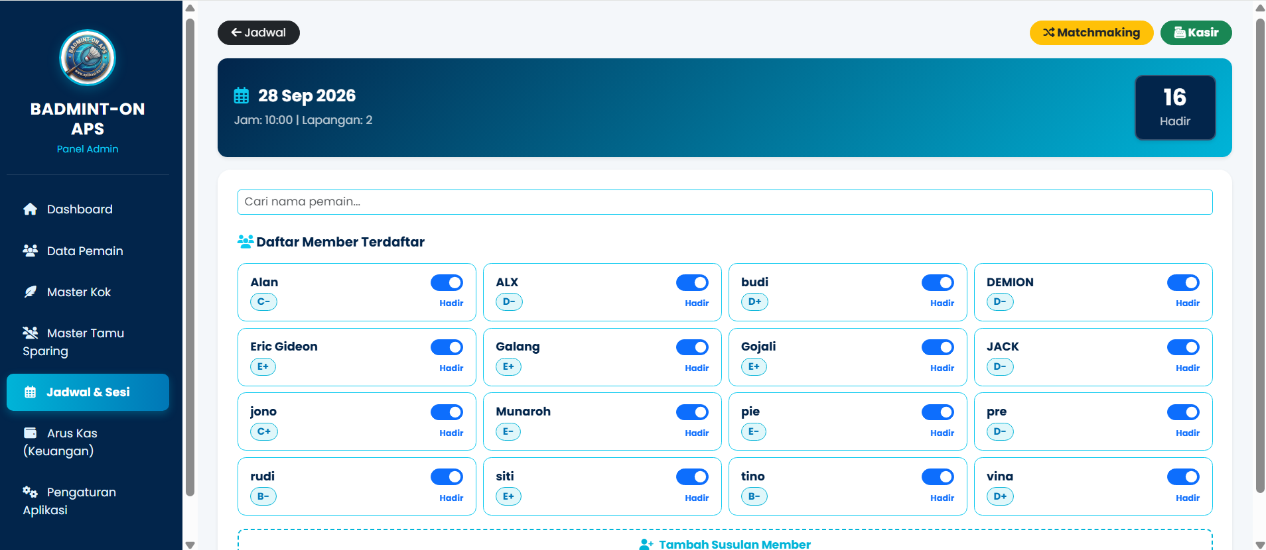Screen dimensions: 1266x550
Task: Toggle DEMION attendance switch
Action: [1183, 283]
